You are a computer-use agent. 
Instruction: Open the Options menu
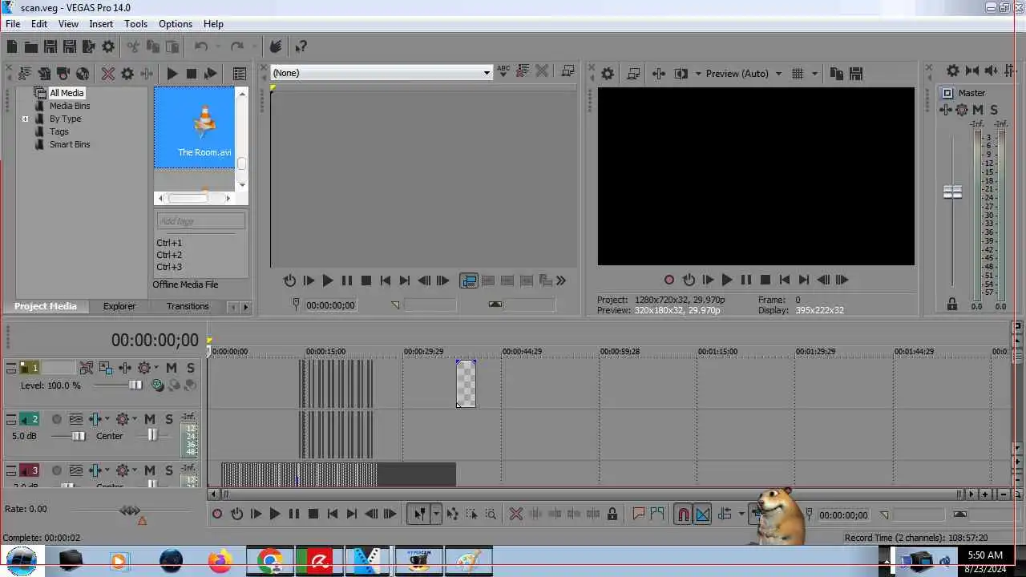pyautogui.click(x=176, y=24)
